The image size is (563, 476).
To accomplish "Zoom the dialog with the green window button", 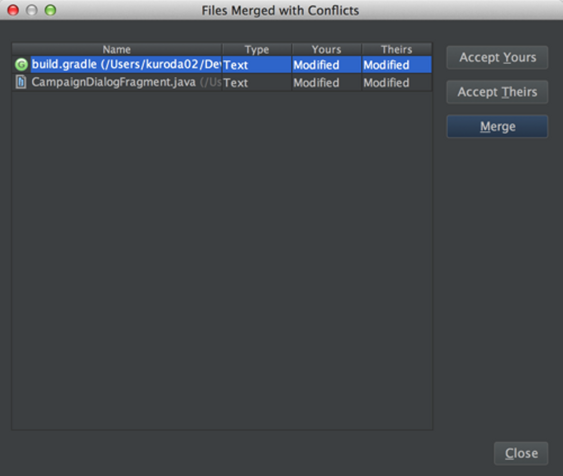I will 50,10.
